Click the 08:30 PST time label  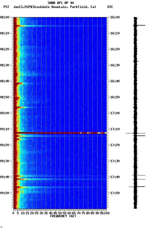5,65
